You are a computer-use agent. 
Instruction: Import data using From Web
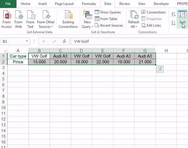pyautogui.click(x=18, y=19)
